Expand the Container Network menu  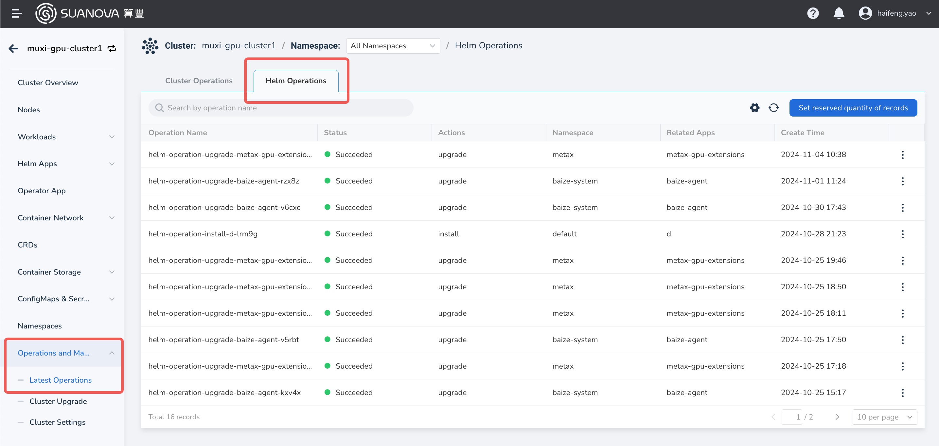(66, 218)
